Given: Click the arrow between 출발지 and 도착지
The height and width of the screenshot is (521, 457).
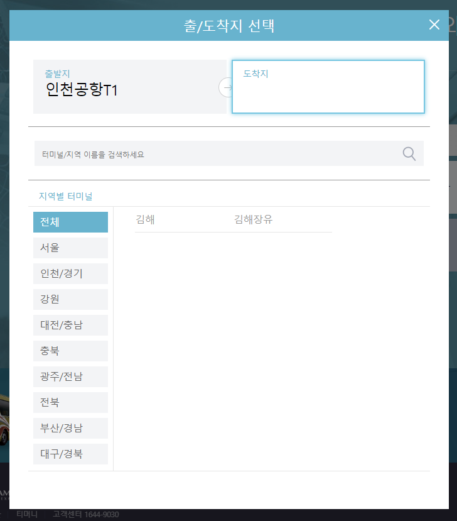Looking at the screenshot, I should [227, 87].
